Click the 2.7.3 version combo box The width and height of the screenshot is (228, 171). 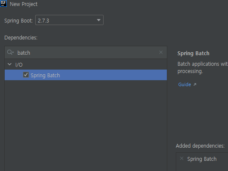point(69,20)
